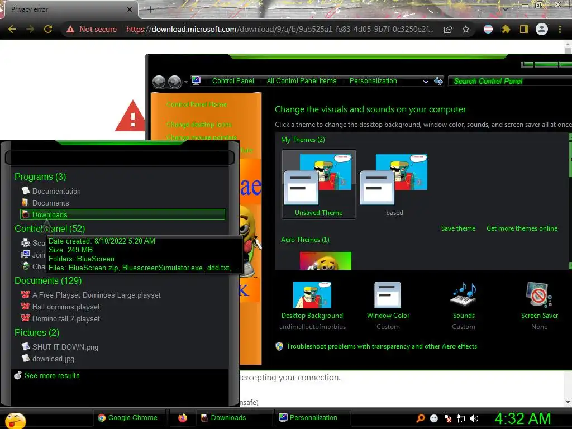
Task: Click Troubleshoot problems with transparency link
Action: tap(382, 346)
